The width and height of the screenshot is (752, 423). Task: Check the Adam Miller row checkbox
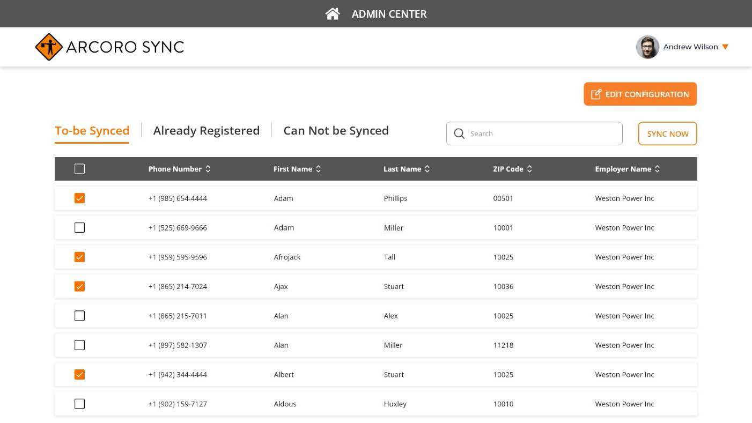79,228
